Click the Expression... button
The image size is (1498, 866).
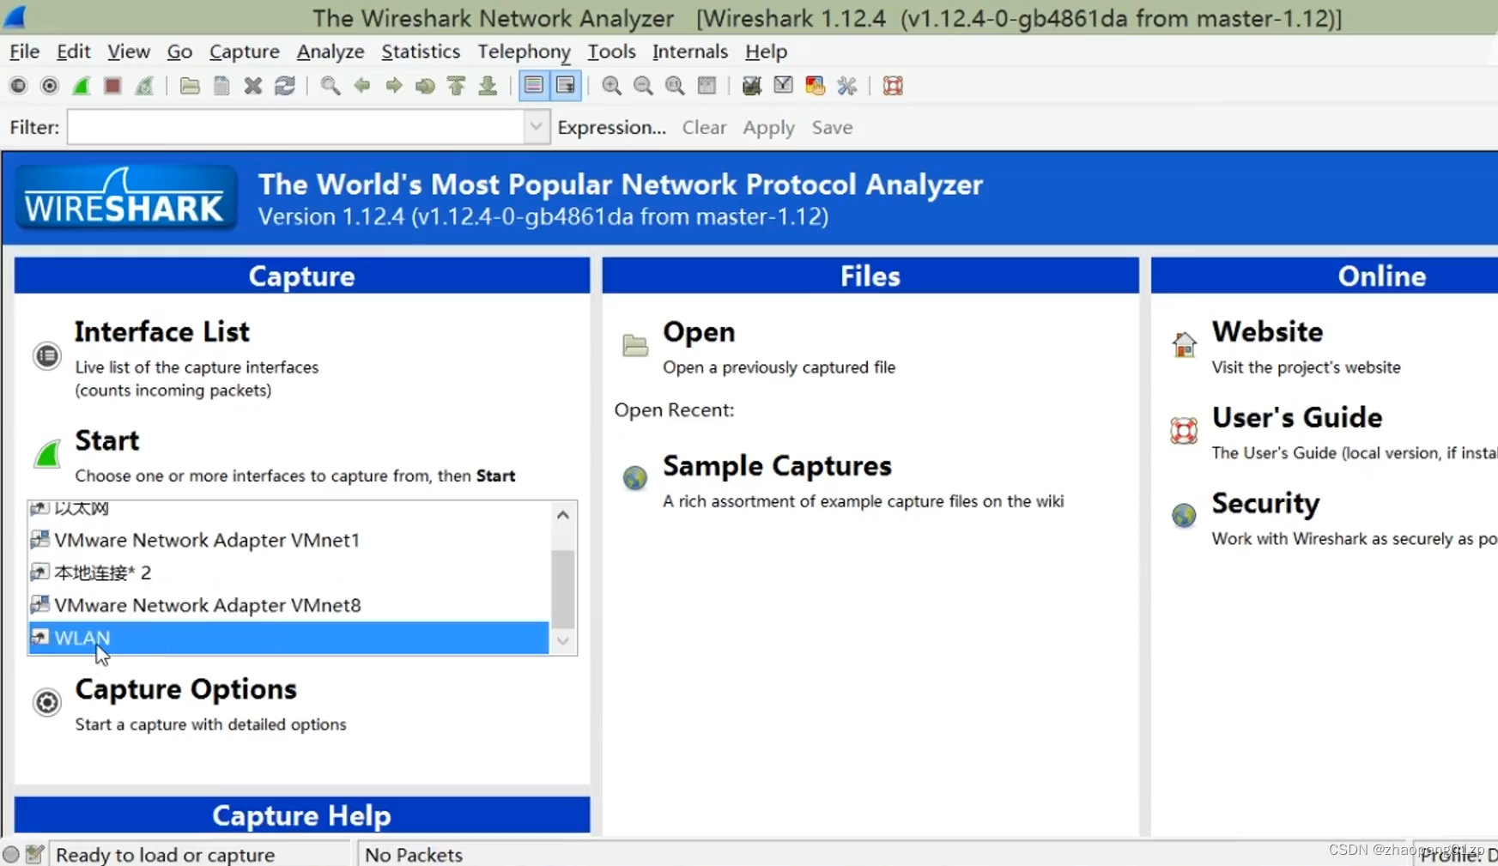click(612, 127)
